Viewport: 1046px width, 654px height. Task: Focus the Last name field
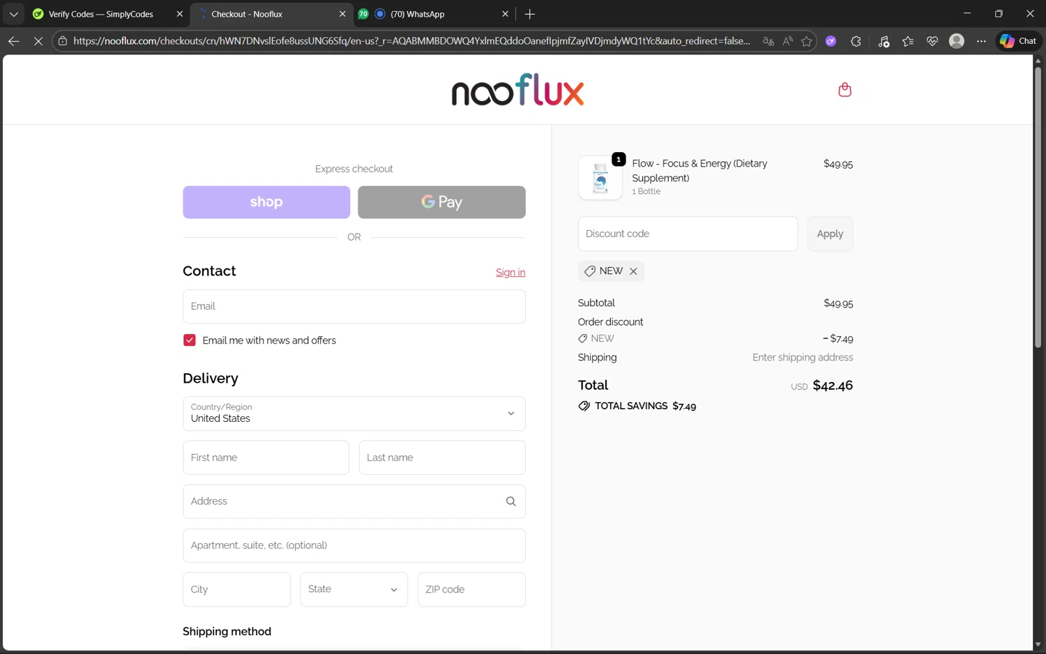point(442,457)
